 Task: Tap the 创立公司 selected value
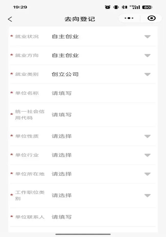point(65,74)
